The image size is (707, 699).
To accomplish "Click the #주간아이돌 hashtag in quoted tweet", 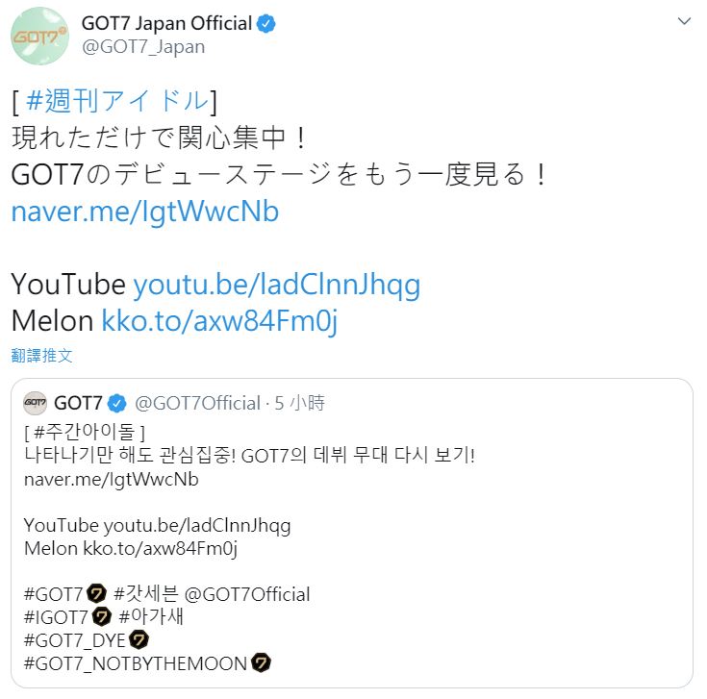I will (87, 429).
